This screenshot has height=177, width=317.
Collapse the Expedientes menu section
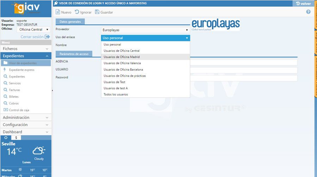point(26,56)
